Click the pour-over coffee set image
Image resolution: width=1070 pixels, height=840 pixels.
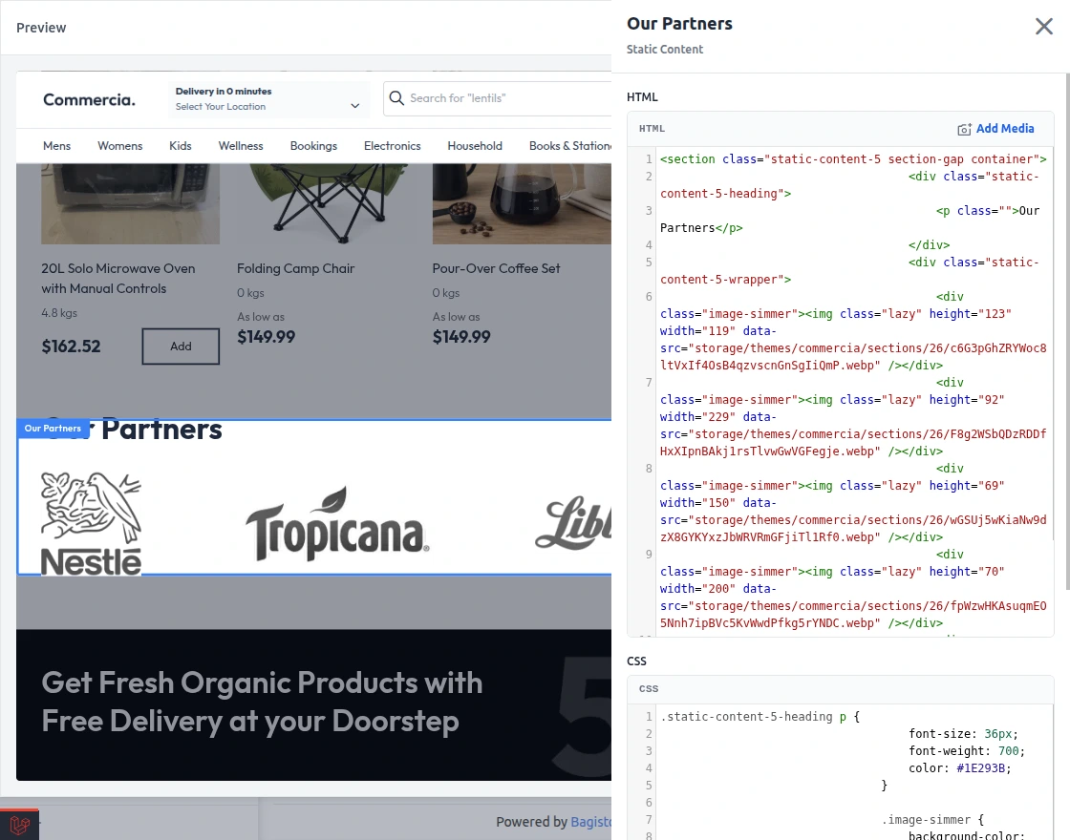522,203
